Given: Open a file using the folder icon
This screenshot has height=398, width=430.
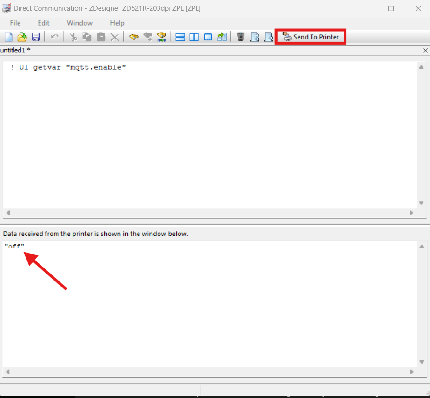Looking at the screenshot, I should [22, 37].
